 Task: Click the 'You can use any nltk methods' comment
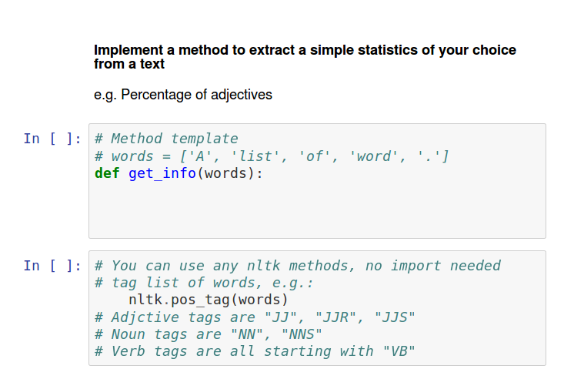298,266
